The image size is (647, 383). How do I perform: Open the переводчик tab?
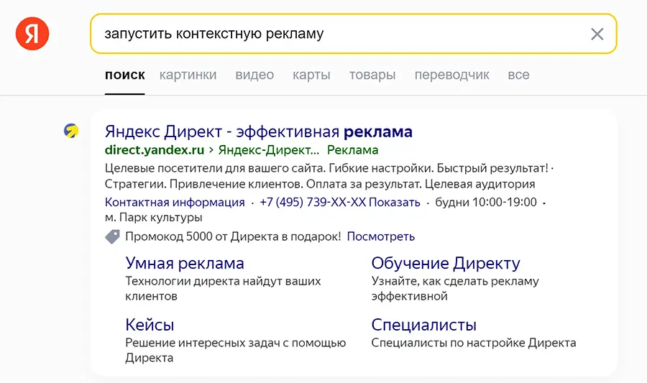(452, 75)
